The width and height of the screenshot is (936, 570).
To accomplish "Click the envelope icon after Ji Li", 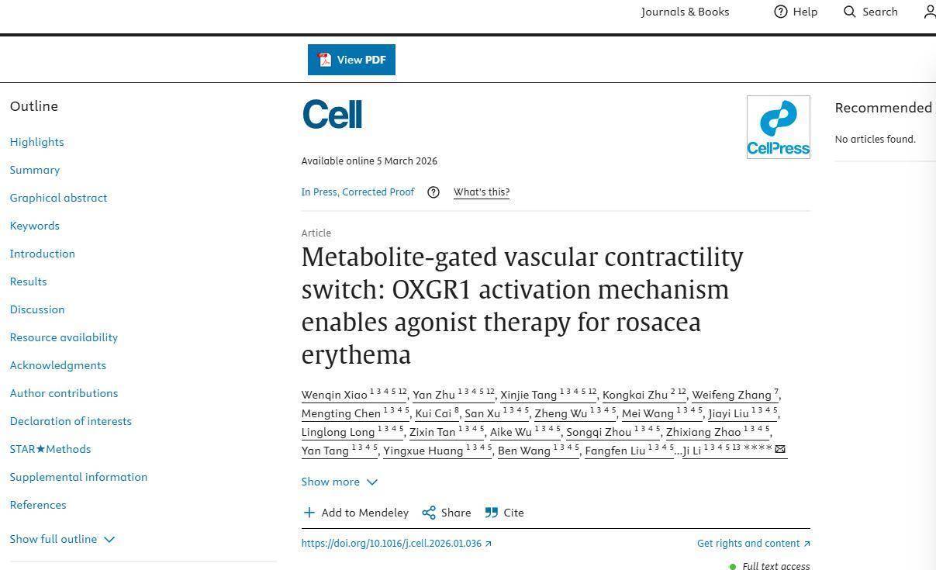I will point(780,450).
